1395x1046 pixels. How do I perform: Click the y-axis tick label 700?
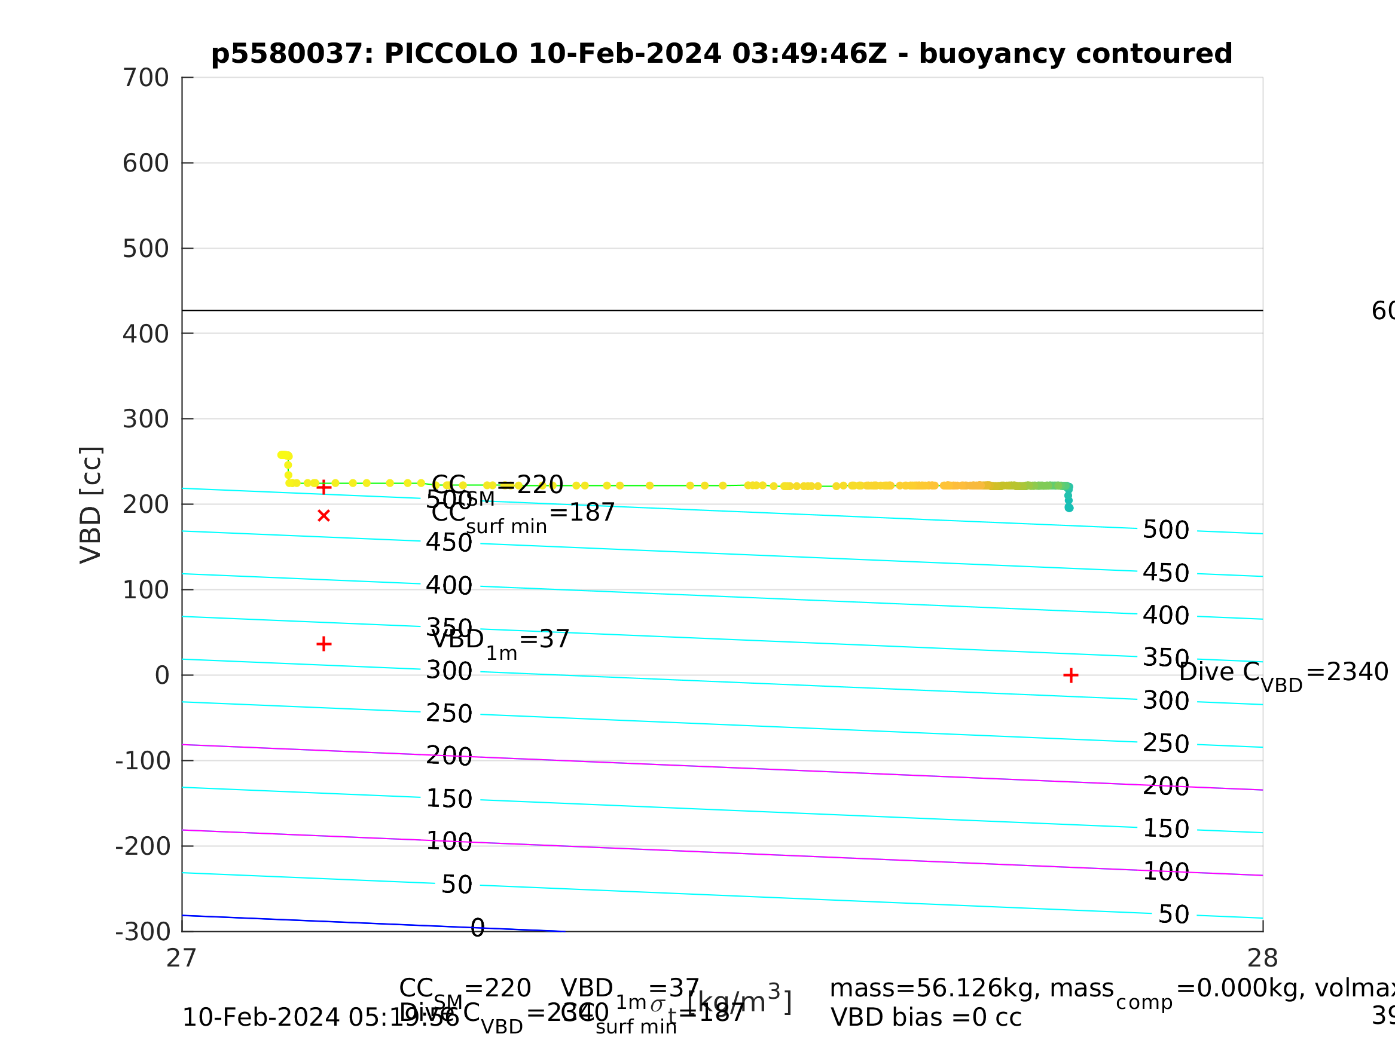(146, 78)
